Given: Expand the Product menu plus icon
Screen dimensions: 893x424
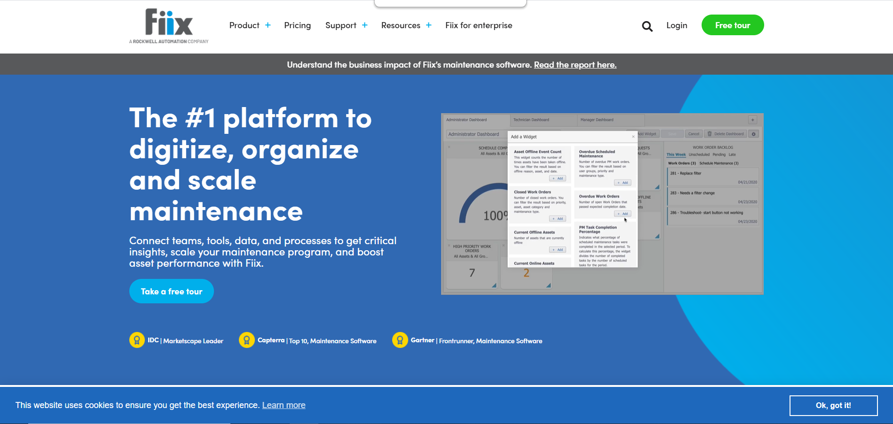Looking at the screenshot, I should 268,25.
